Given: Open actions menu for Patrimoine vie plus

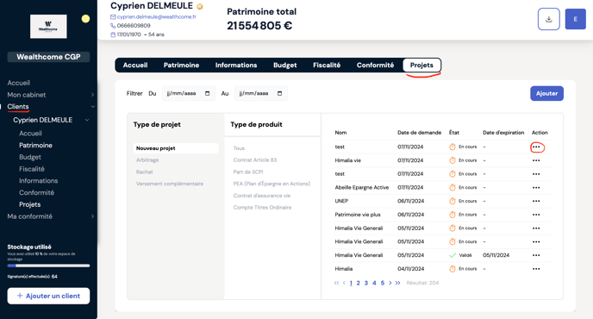Looking at the screenshot, I should point(536,215).
